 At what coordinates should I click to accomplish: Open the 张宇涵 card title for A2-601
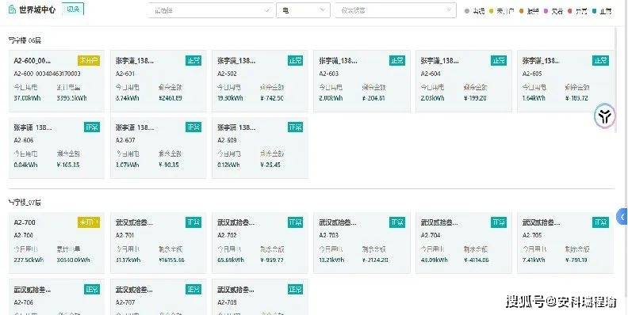[x=135, y=61]
